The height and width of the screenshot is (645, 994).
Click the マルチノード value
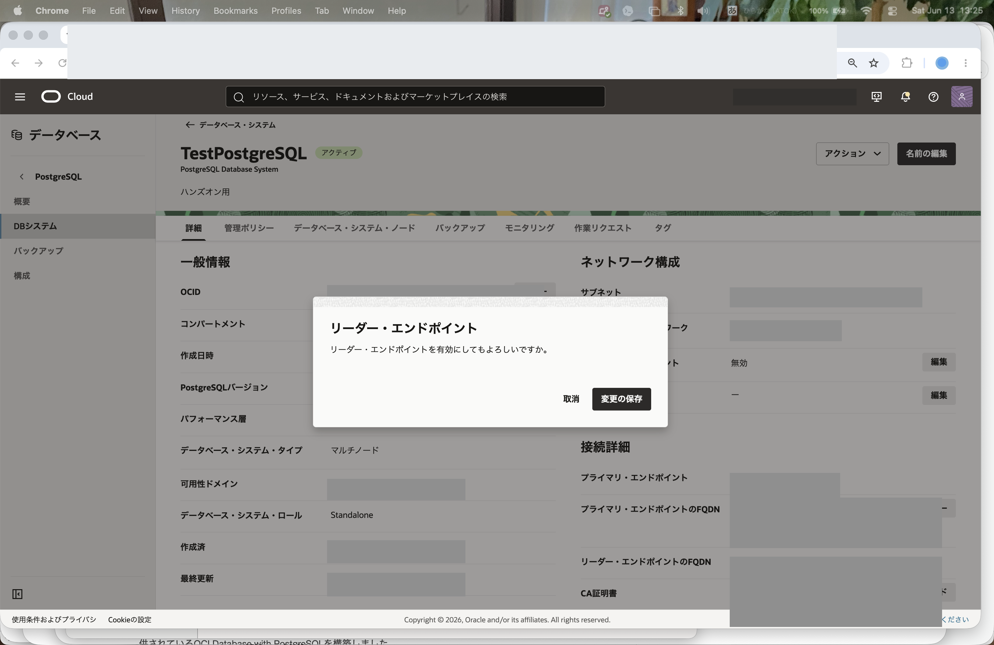[x=355, y=450]
